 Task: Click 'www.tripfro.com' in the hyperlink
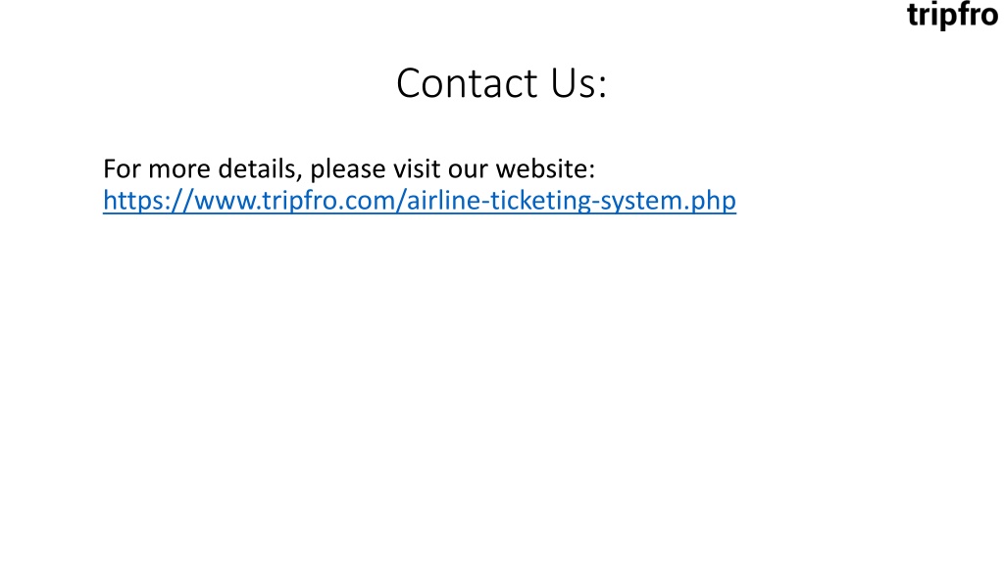pyautogui.click(x=296, y=201)
